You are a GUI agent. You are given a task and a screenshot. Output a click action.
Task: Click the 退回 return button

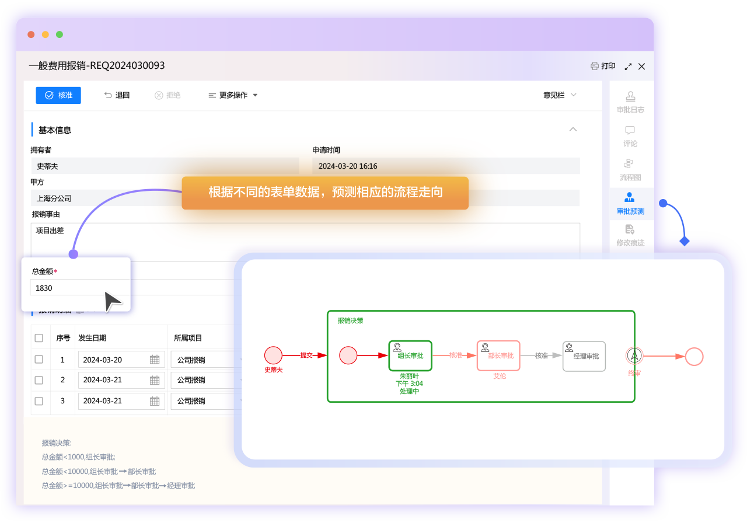(117, 95)
